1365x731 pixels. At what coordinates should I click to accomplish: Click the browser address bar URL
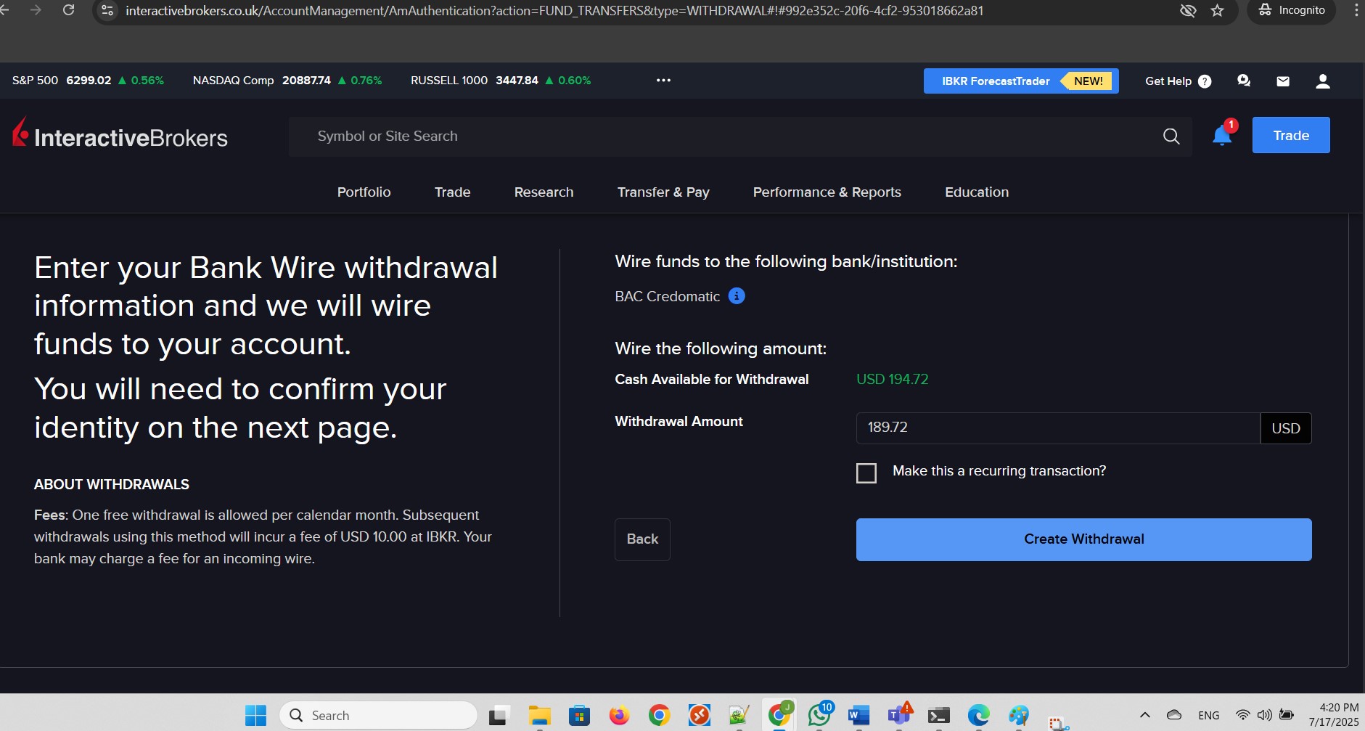(x=554, y=11)
